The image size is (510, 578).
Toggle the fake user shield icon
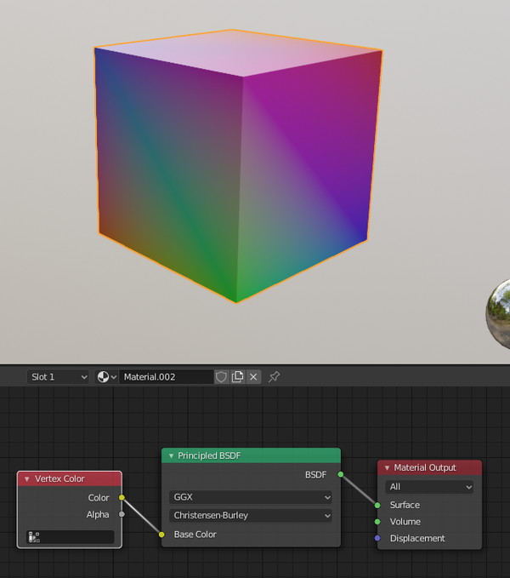point(221,377)
